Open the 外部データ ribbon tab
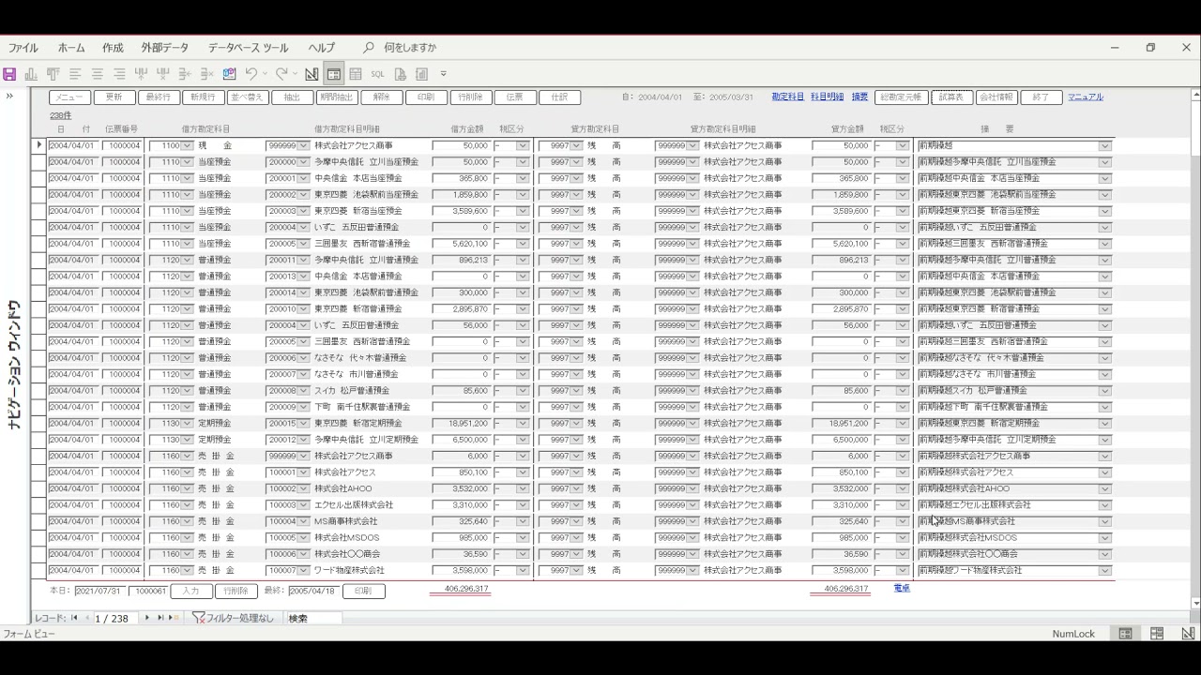1201x675 pixels. [165, 48]
